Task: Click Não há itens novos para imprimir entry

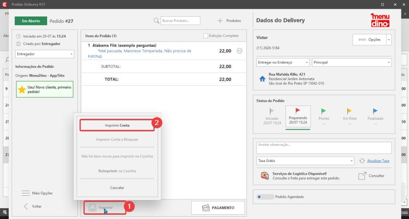Action: [x=117, y=156]
